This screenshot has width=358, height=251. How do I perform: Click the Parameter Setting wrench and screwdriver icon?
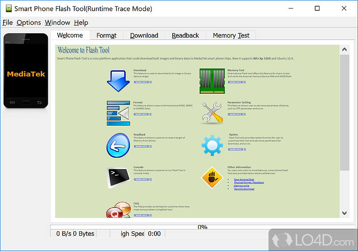212,113
